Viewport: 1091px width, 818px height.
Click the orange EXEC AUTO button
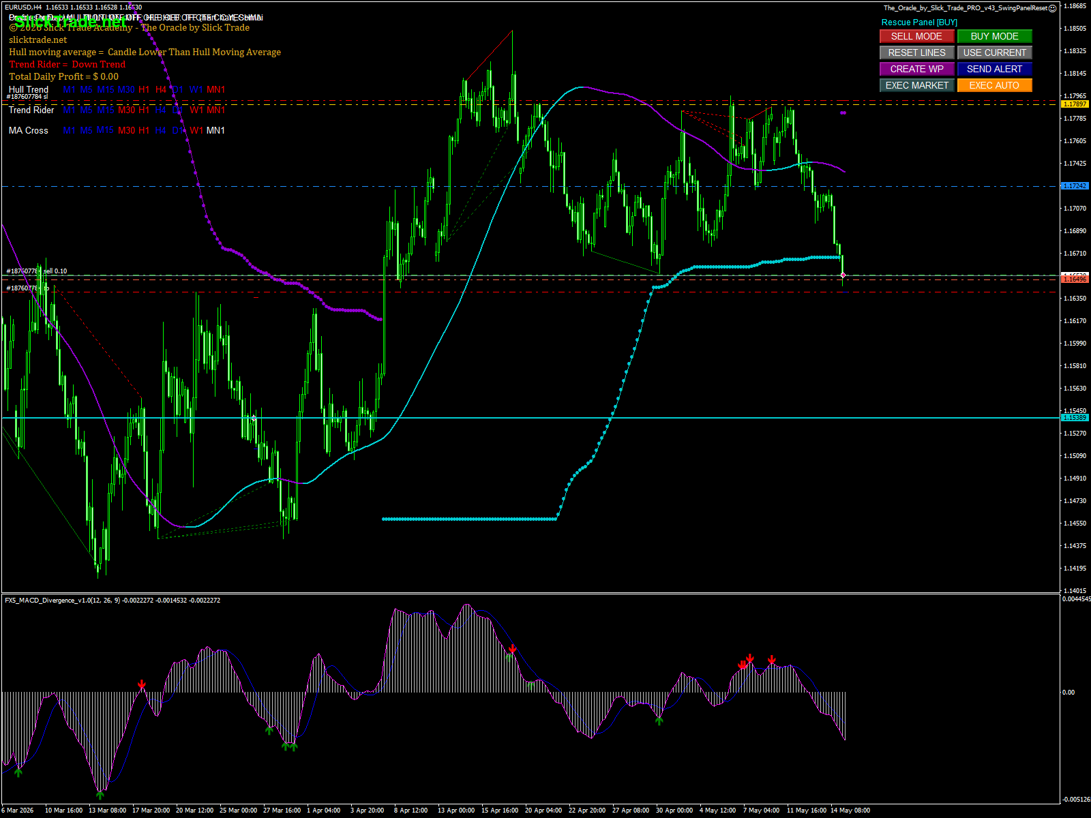coord(994,85)
